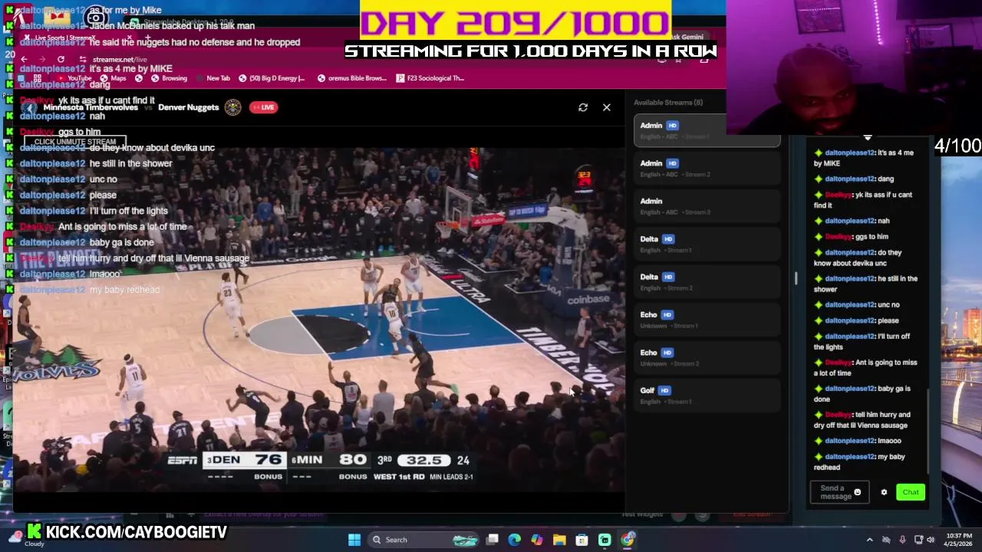Click the Unmute Stream button
Viewport: 982px width, 552px height.
(x=74, y=142)
